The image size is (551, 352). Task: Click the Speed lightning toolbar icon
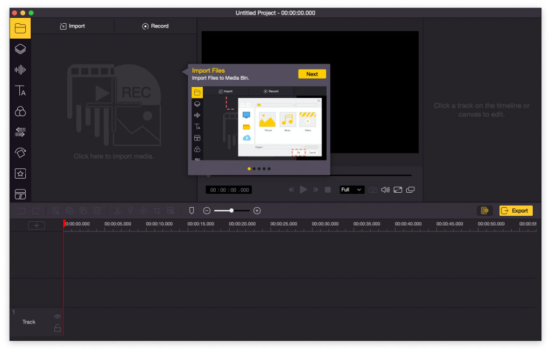[130, 210]
